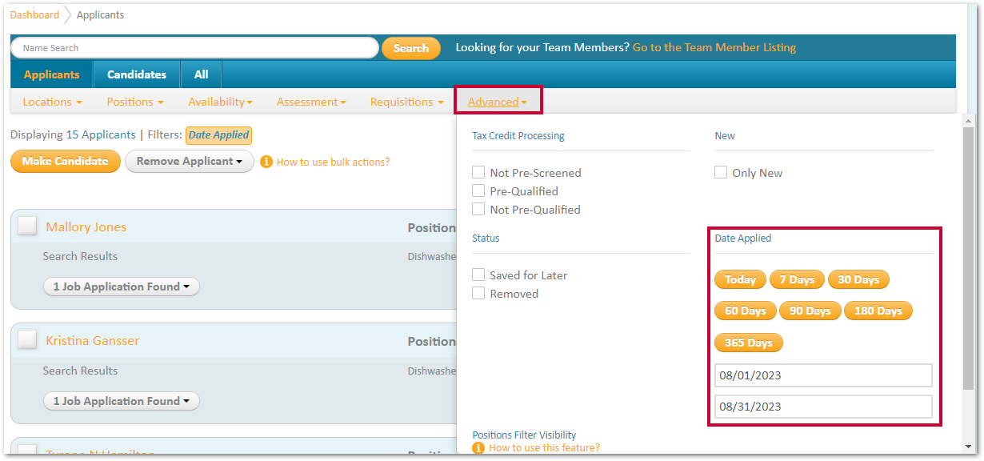Select Kristina Gansser applicant checkbox
This screenshot has height=461, width=984.
tap(27, 339)
